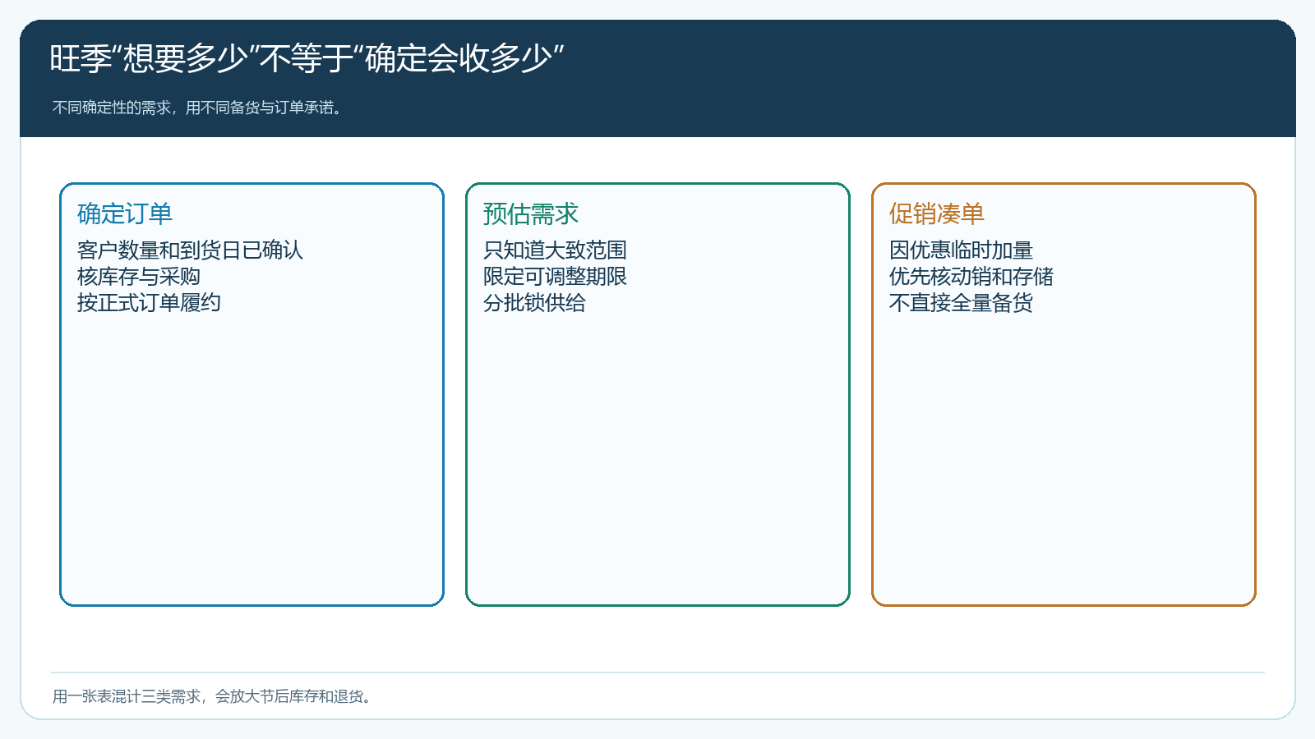The height and width of the screenshot is (739, 1315).
Task: Click the line 优先核动销和存储
Action: 971,276
